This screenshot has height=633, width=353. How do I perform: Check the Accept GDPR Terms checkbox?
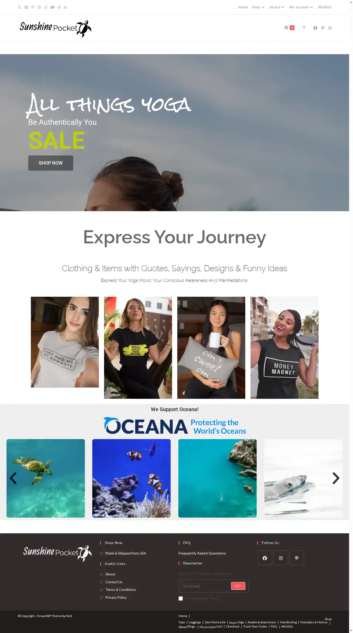tap(181, 598)
